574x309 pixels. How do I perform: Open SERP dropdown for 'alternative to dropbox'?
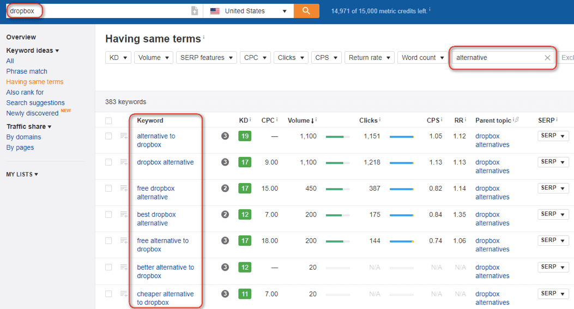(x=553, y=136)
